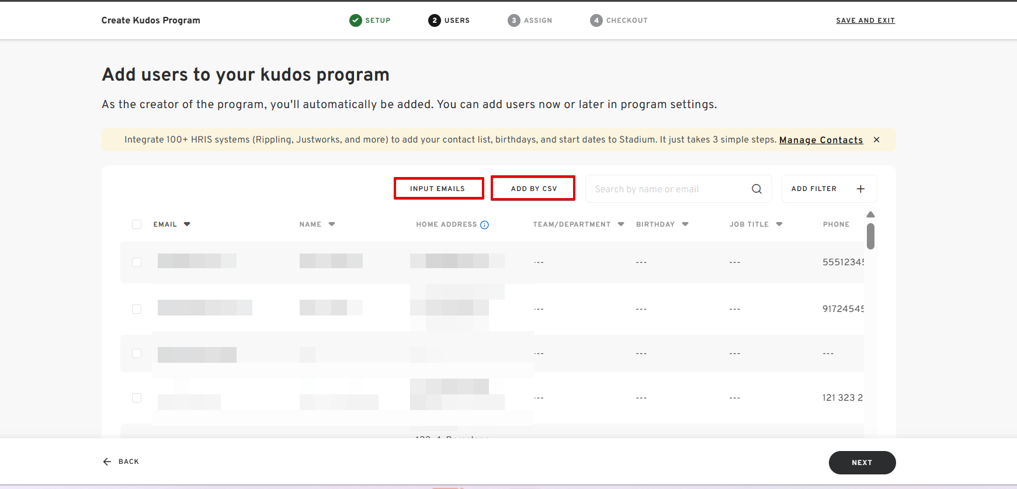
Task: Check the second user row checkbox
Action: tap(137, 309)
